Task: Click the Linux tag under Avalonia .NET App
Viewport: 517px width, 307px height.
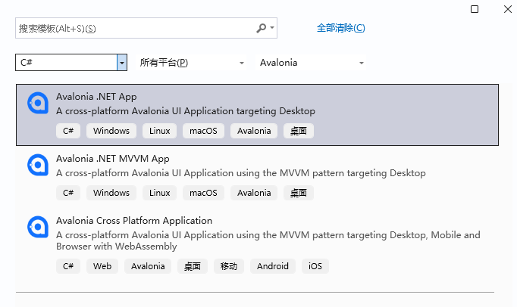Action: point(160,131)
